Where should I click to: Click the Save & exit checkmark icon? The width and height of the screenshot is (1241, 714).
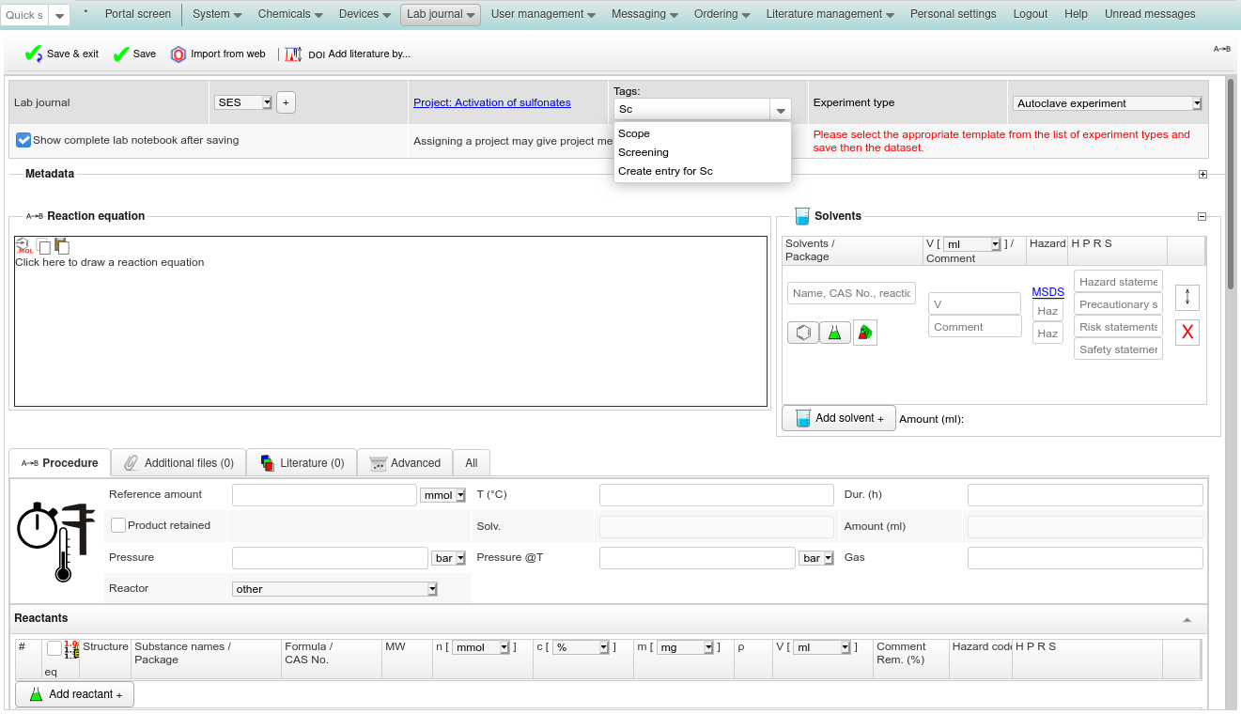click(x=34, y=54)
